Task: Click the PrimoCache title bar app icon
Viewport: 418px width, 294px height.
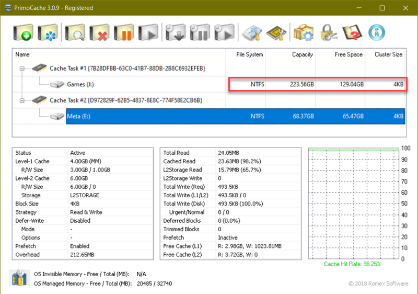Action: [x=8, y=8]
